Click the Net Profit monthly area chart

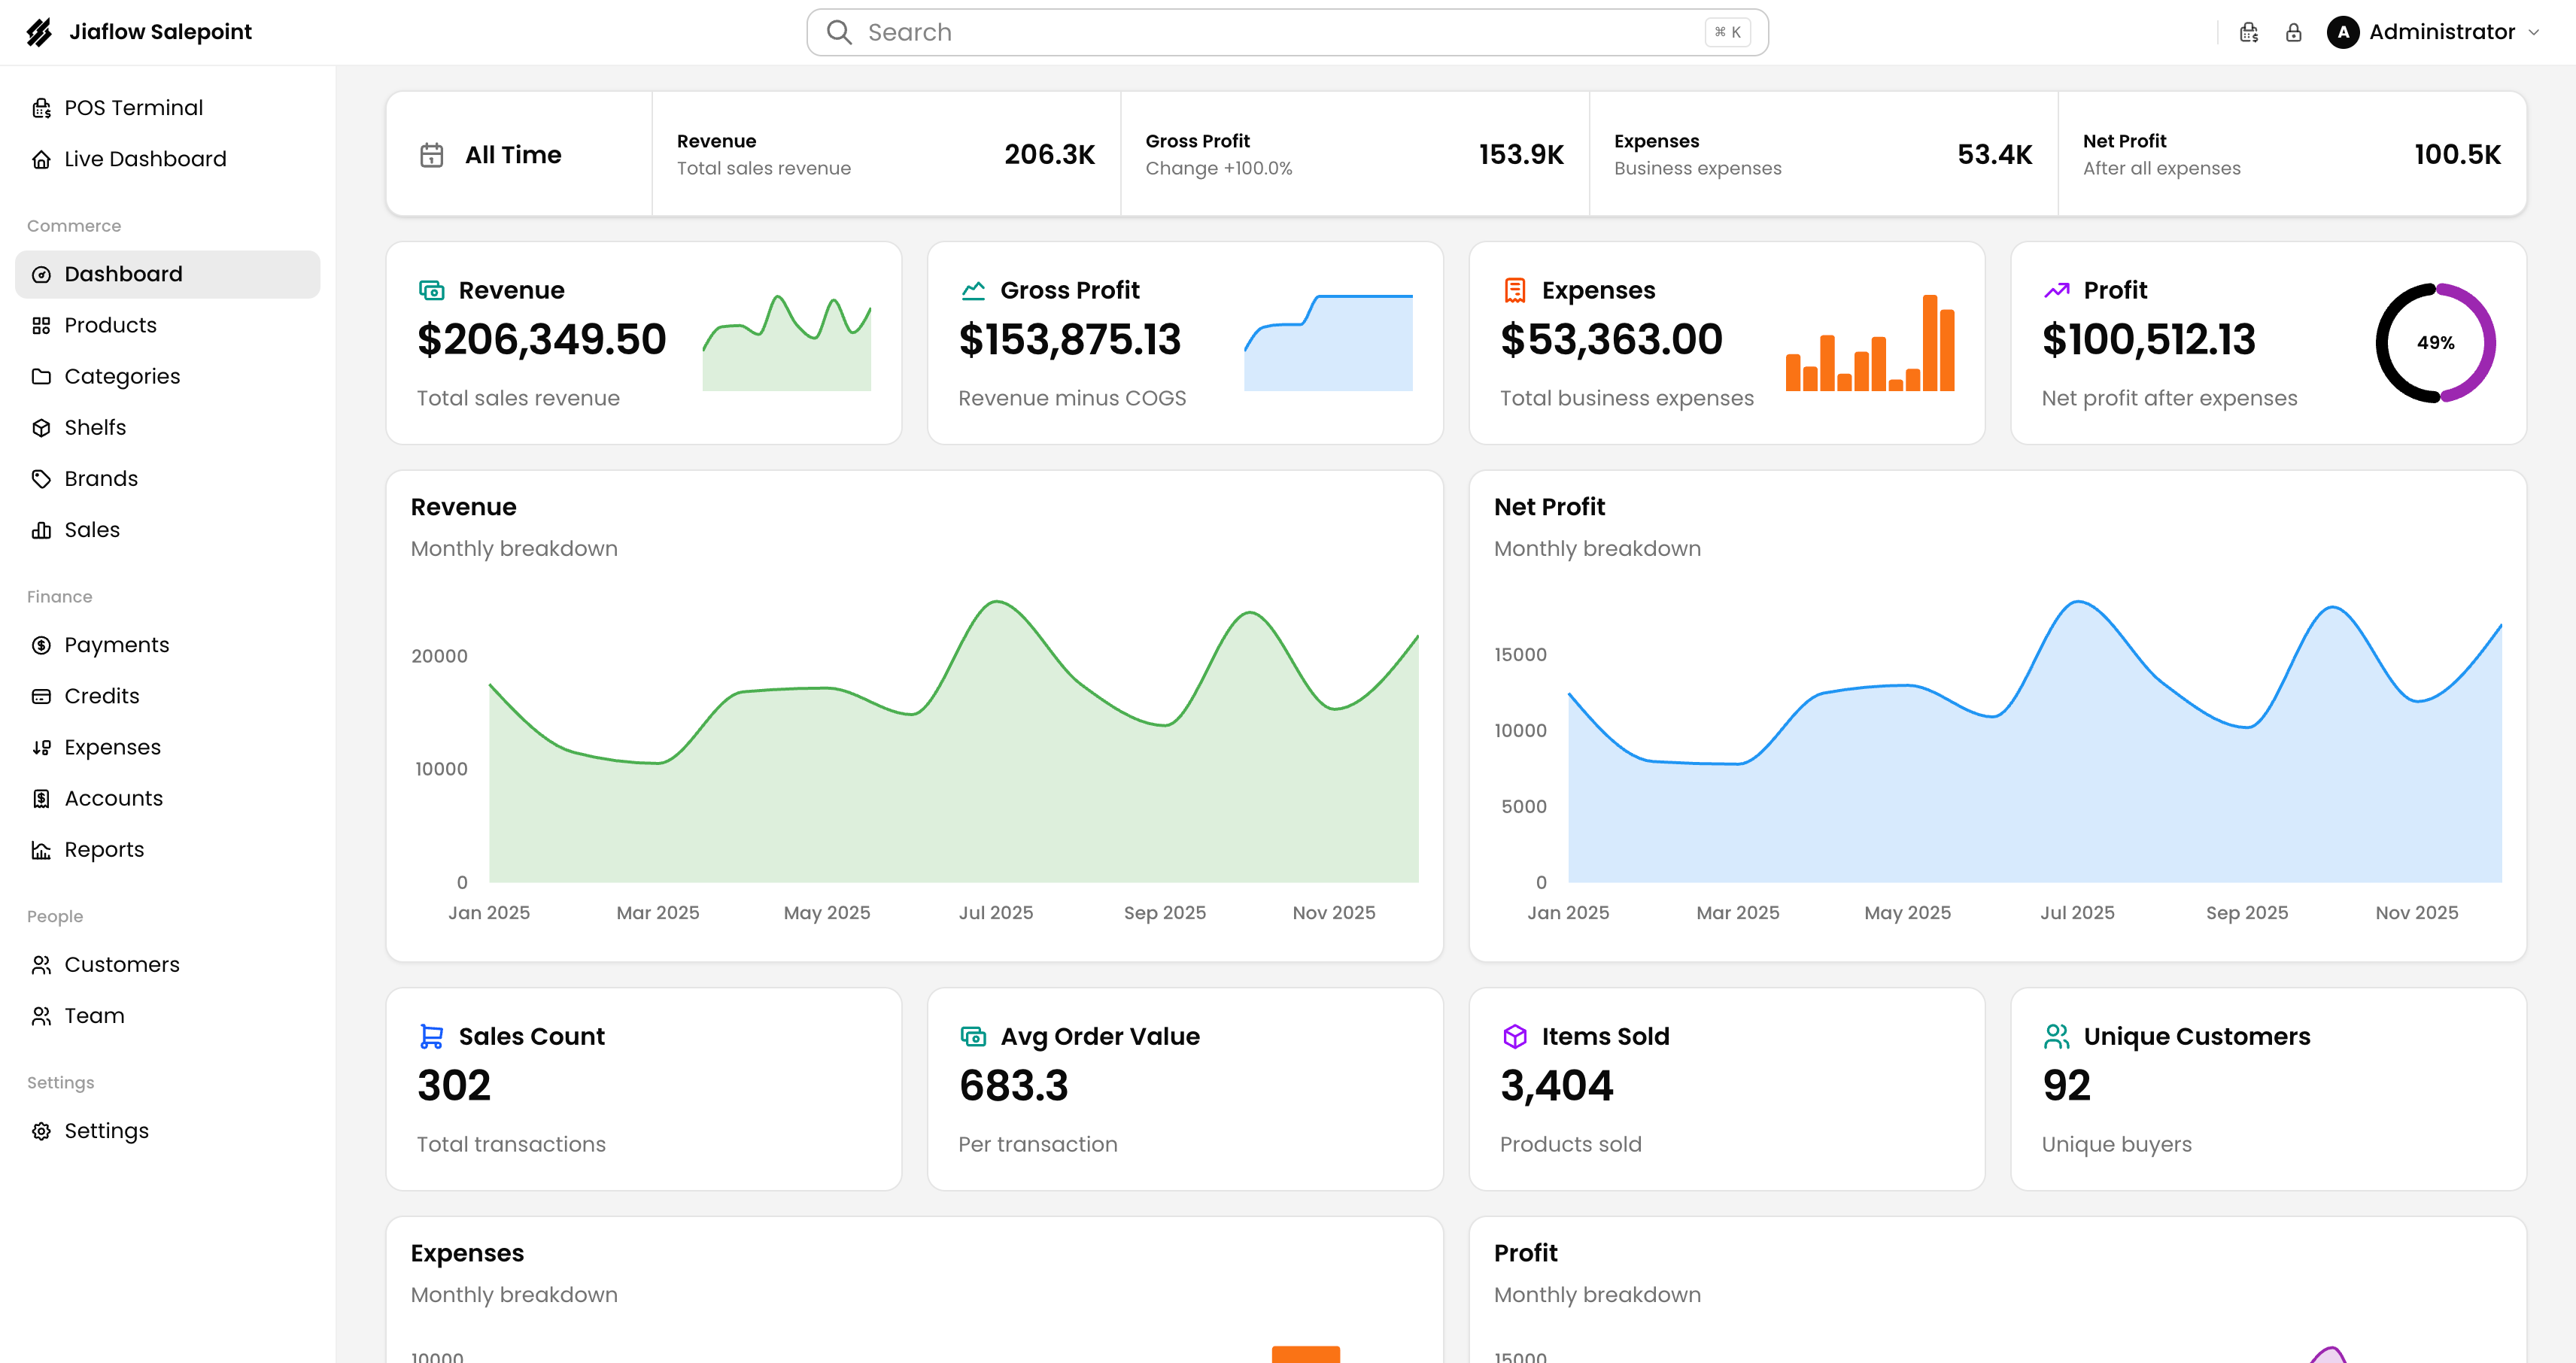click(2035, 741)
